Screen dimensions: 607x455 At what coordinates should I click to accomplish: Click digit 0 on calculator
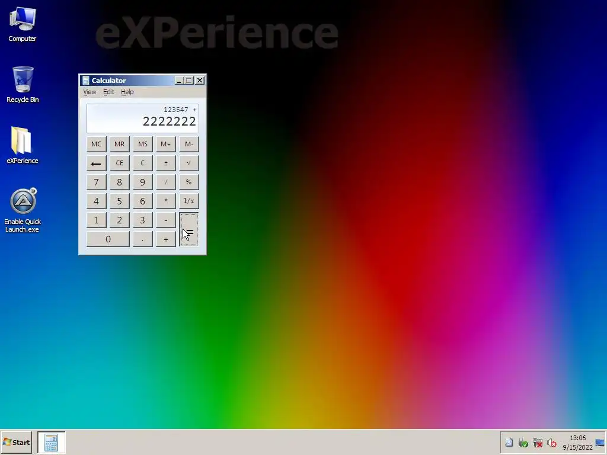click(x=108, y=239)
